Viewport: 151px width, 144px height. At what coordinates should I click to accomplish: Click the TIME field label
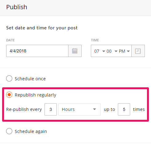[95, 40]
